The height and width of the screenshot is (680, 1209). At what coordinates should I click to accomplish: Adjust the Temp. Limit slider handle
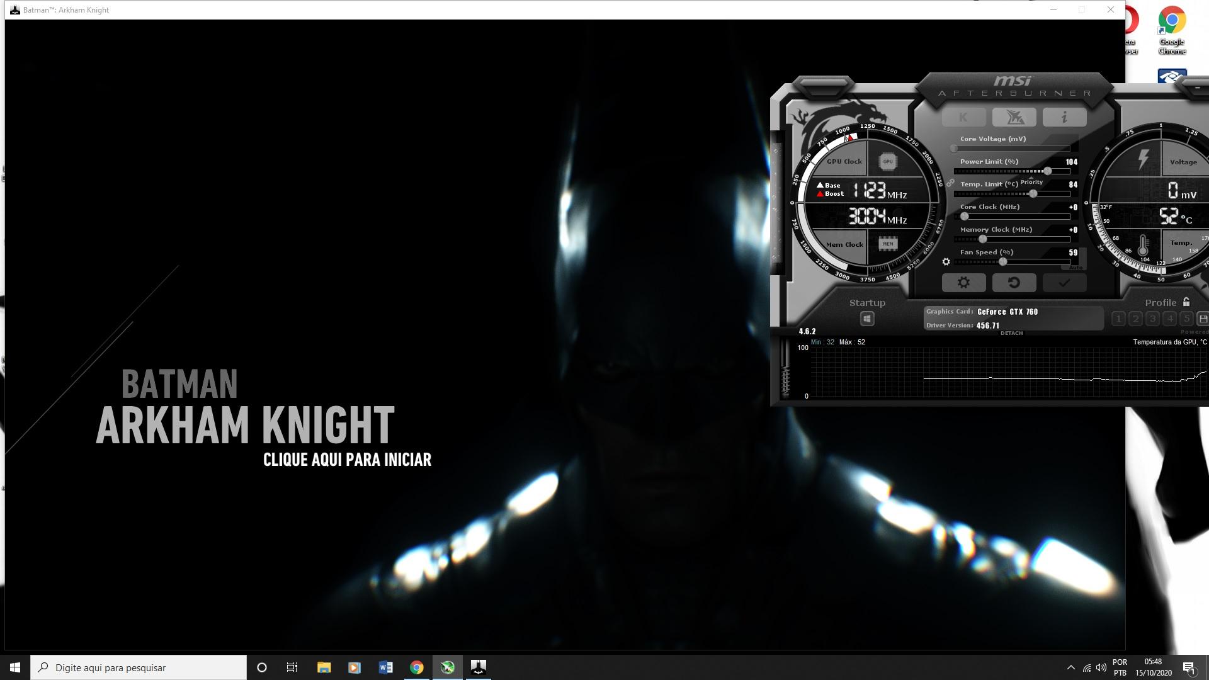[x=1033, y=194]
